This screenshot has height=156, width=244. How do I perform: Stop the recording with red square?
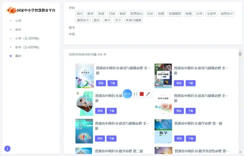pos(142,94)
